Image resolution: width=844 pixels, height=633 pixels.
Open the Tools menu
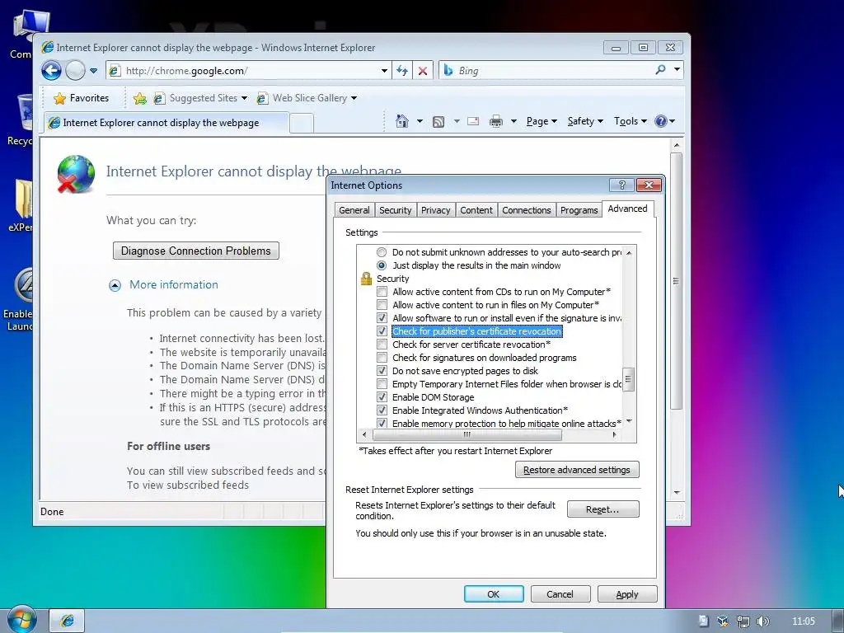coord(630,121)
